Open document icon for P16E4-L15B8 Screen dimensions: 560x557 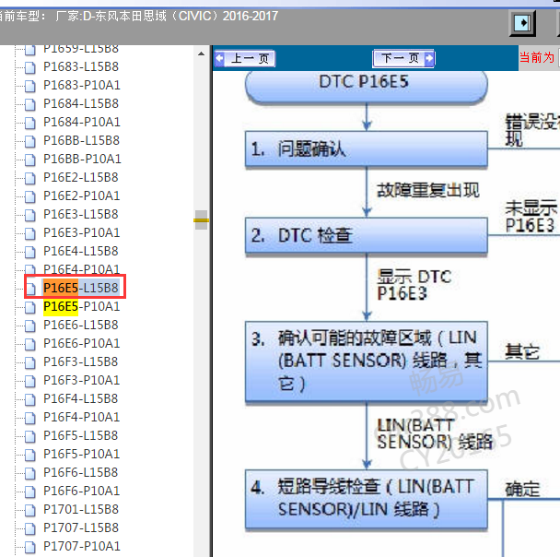[x=30, y=252]
